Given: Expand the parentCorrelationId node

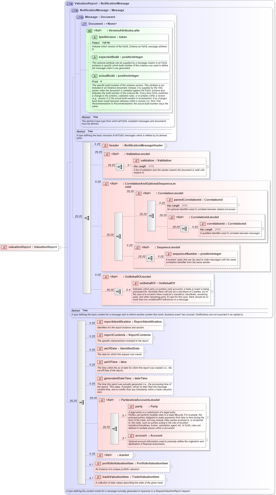Looking at the screenshot, I should pyautogui.click(x=238, y=205).
